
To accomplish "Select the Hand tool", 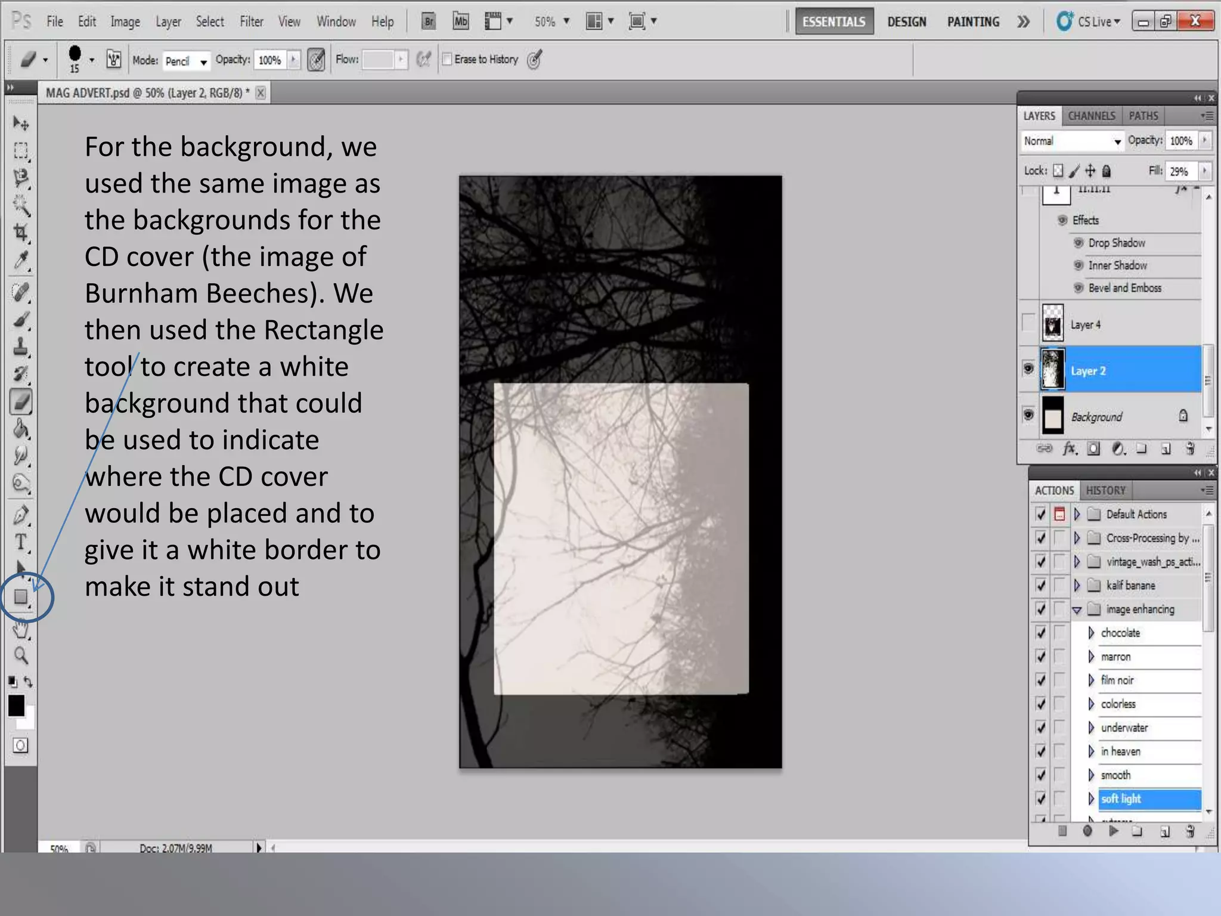I will point(21,629).
